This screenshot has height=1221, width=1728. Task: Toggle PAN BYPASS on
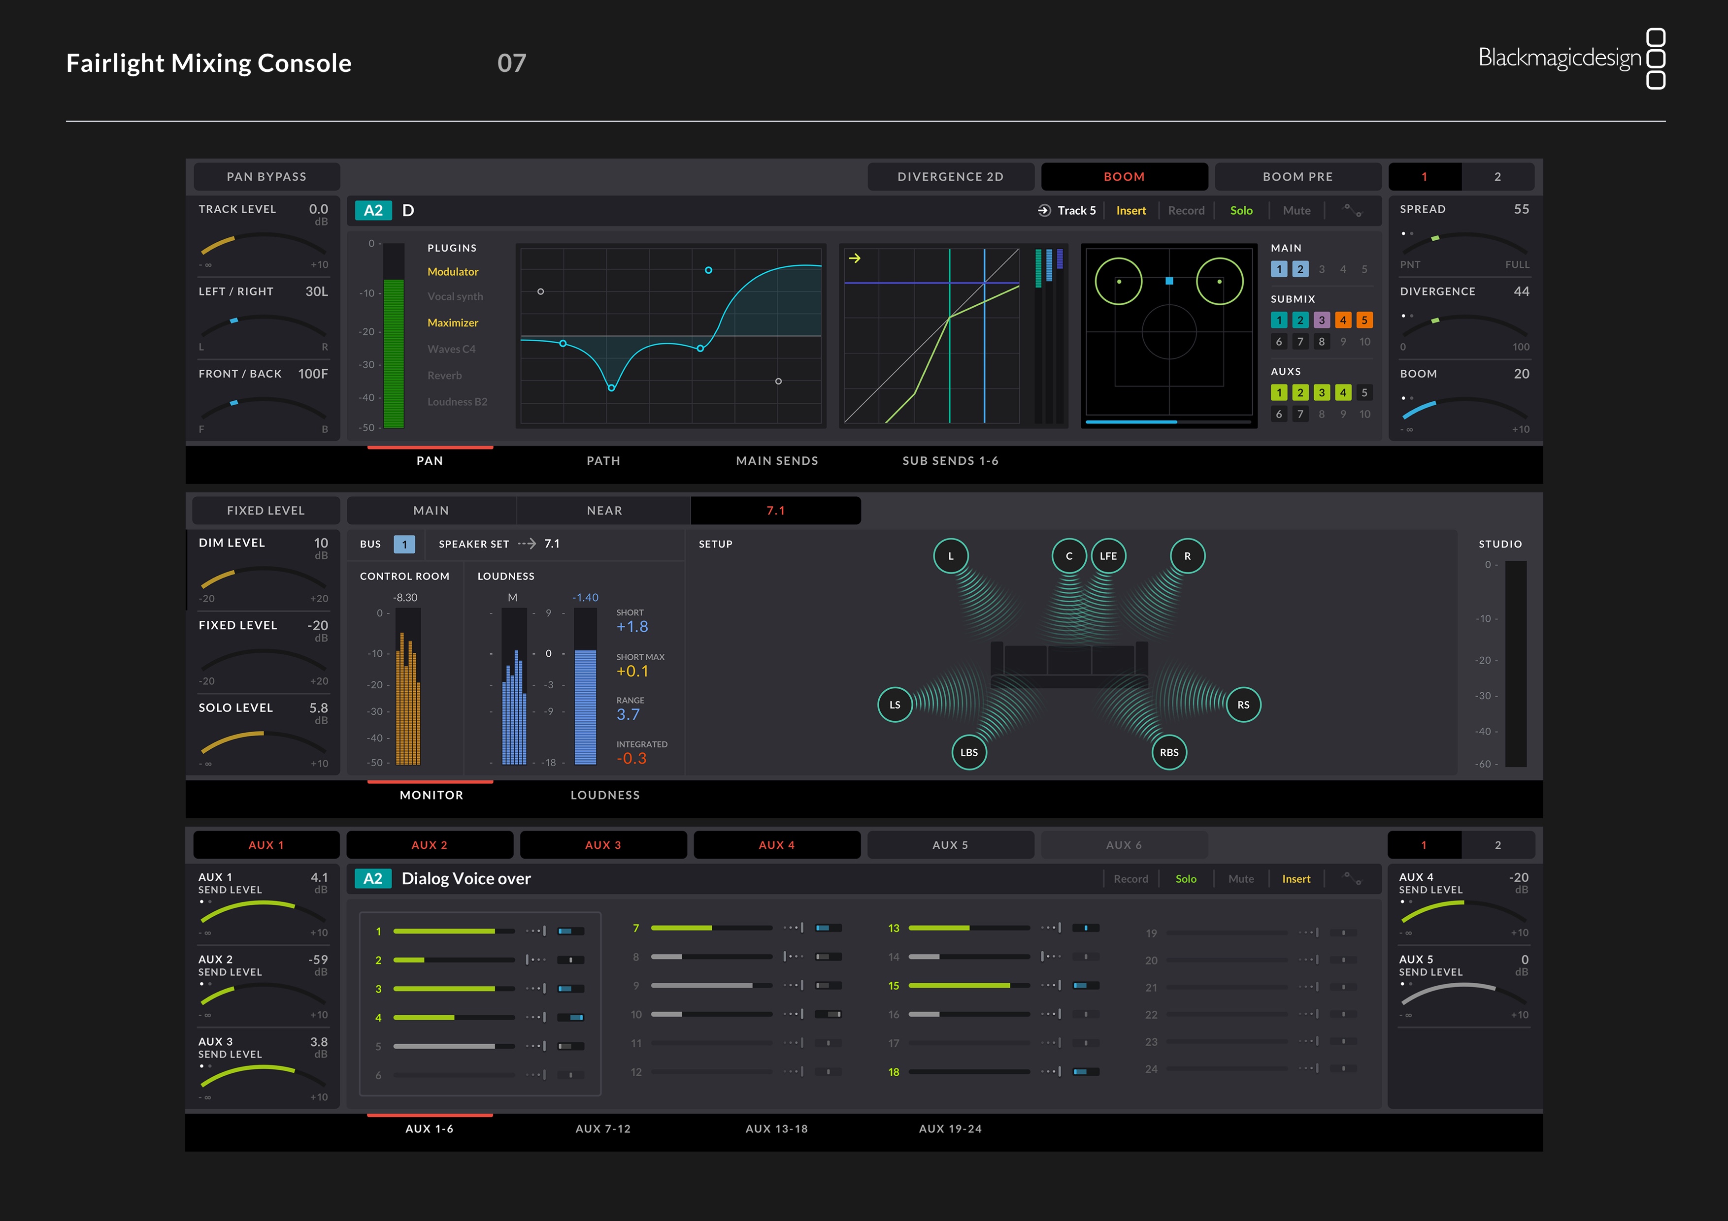coord(266,176)
